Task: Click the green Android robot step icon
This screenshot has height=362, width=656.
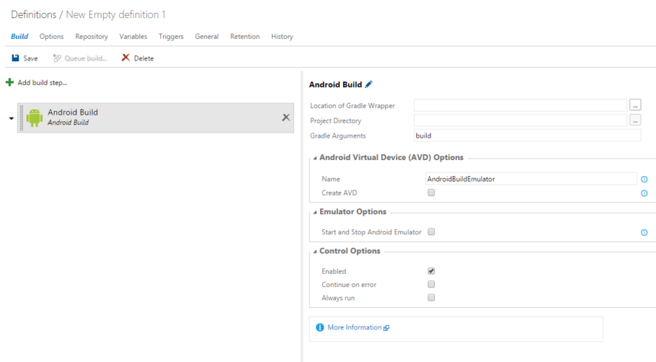Action: [34, 118]
